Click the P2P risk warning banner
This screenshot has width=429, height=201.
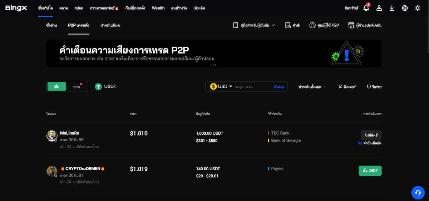[x=214, y=53]
